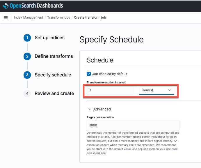The width and height of the screenshot is (201, 168).
Task: Focus the transform execution interval number field
Action: 110,90
